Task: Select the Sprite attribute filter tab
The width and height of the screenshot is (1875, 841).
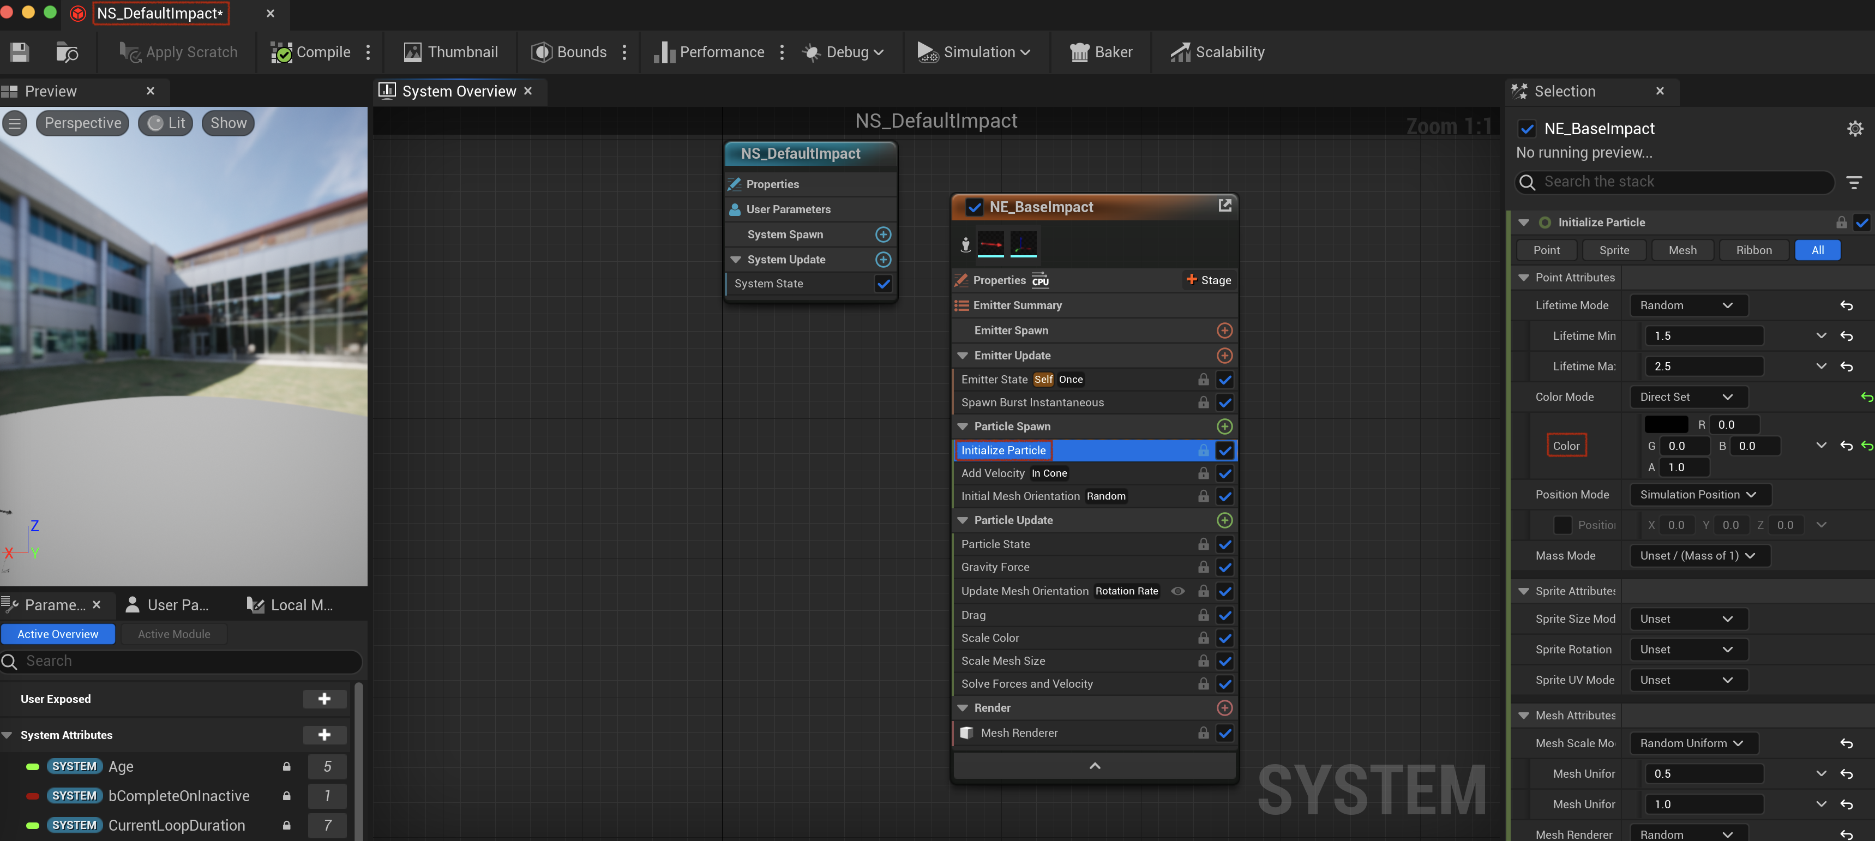Action: 1614,250
